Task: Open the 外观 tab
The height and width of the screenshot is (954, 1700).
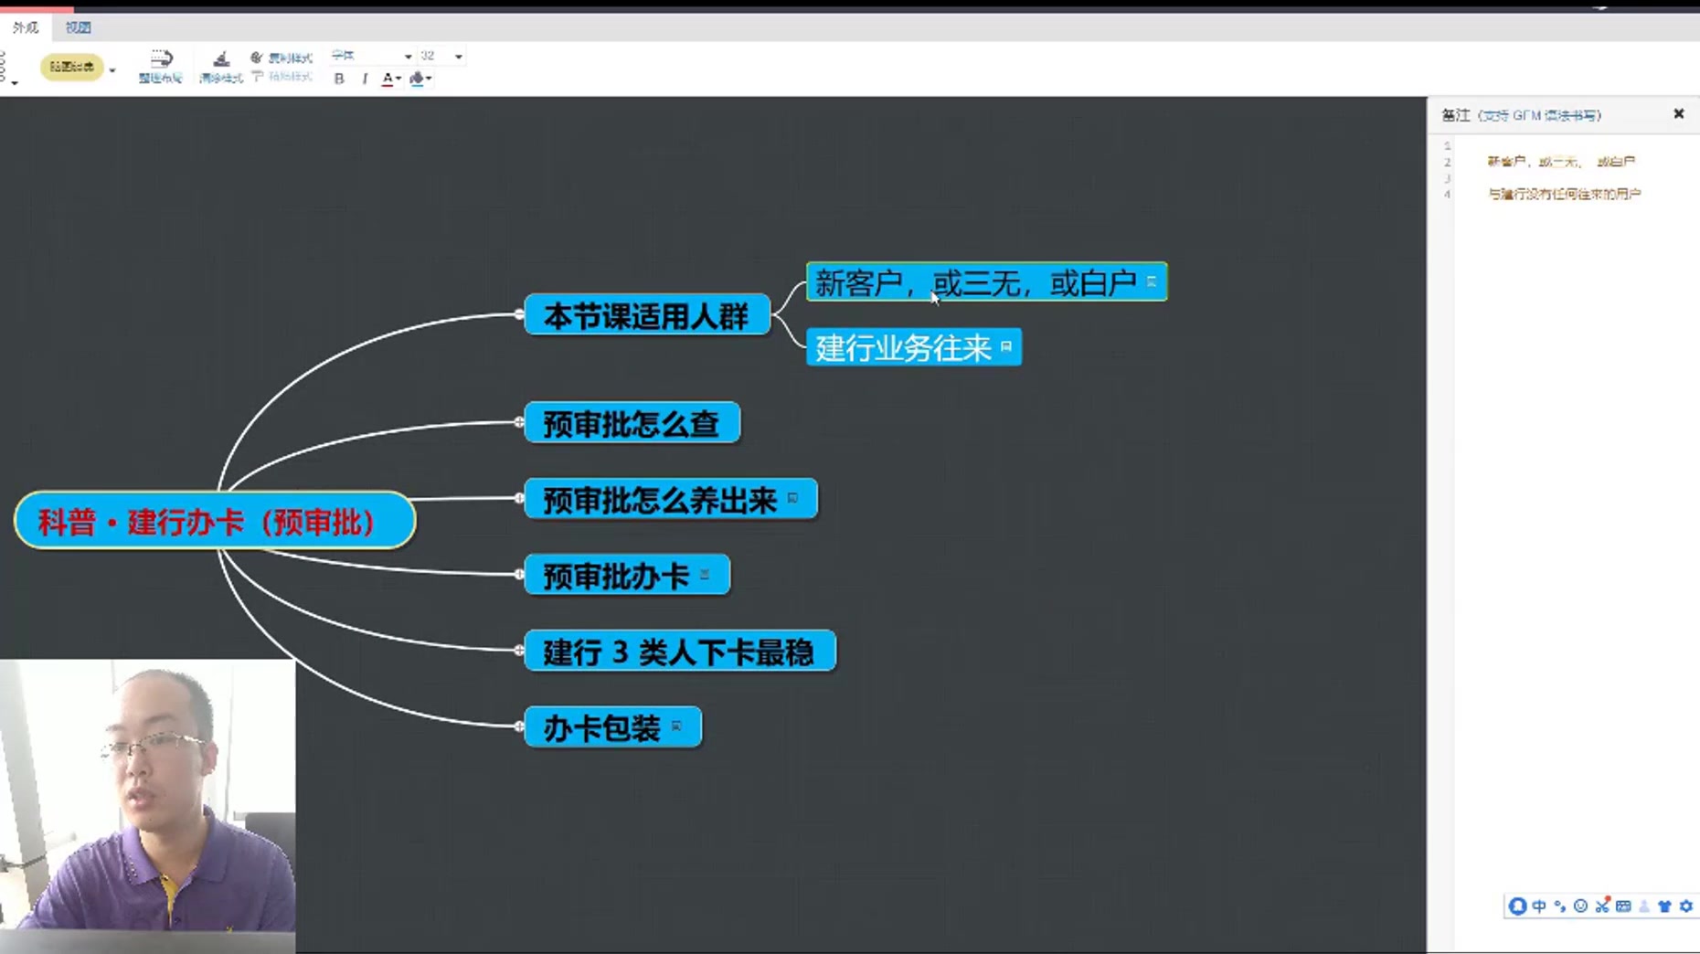Action: coord(25,27)
